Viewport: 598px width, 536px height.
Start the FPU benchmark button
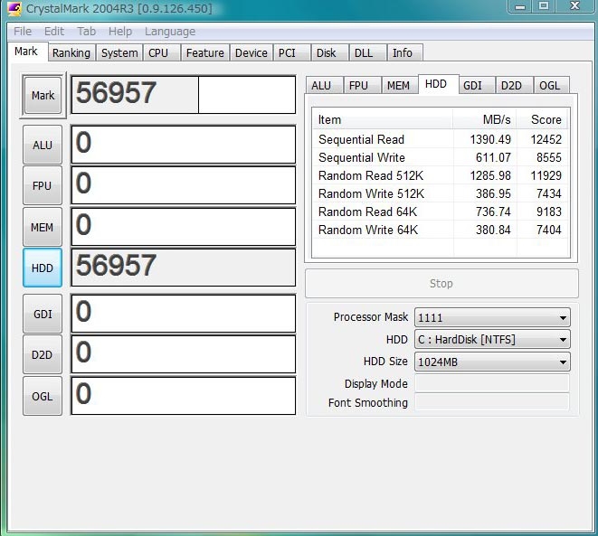point(43,186)
